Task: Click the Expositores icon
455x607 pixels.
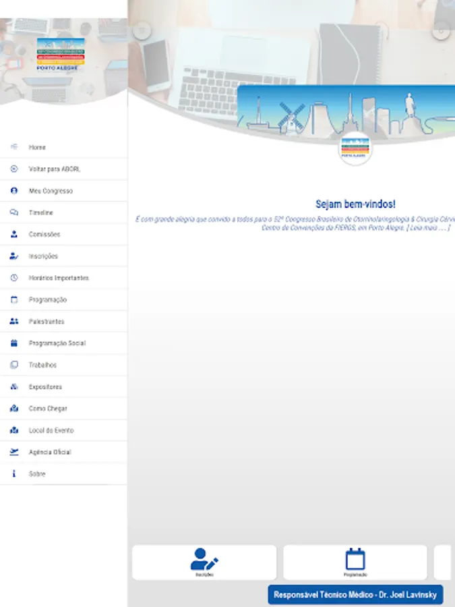Action: tap(14, 386)
